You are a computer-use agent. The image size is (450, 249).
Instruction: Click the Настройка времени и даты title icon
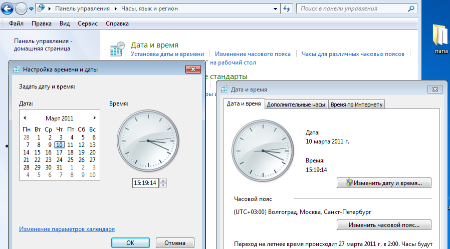click(x=17, y=69)
